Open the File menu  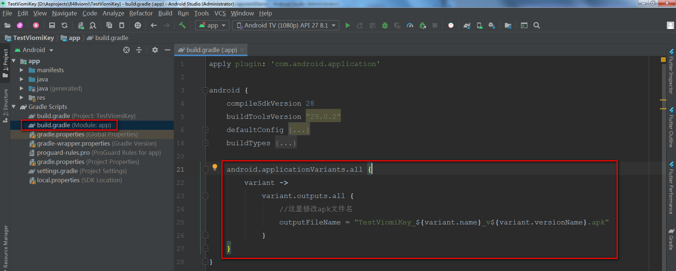(7, 13)
